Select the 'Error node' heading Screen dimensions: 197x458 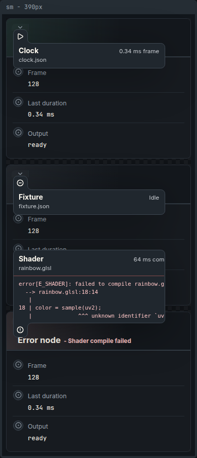click(39, 340)
